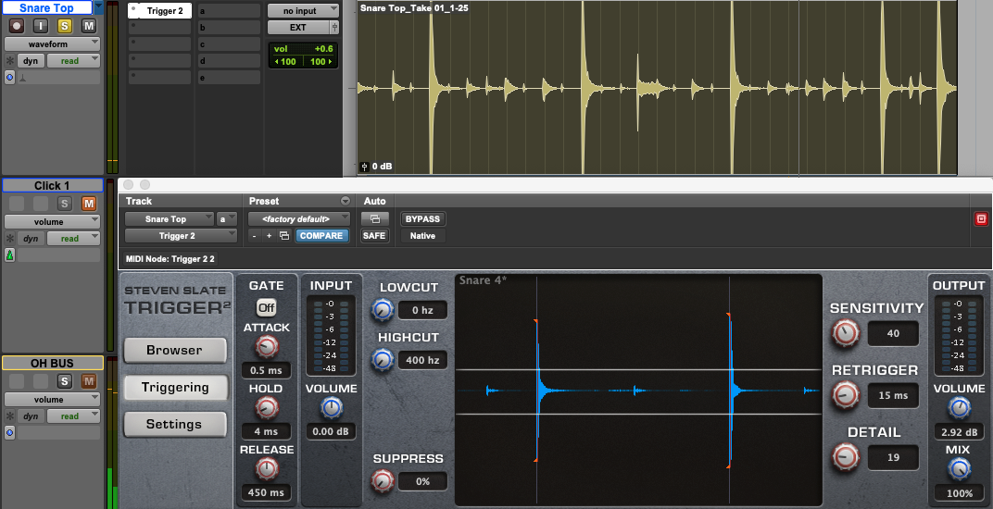Click the Sensitivity value field showing 40
The image size is (993, 509).
pyautogui.click(x=893, y=333)
